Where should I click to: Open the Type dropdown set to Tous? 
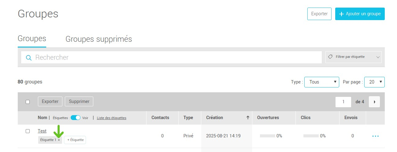[x=321, y=82]
